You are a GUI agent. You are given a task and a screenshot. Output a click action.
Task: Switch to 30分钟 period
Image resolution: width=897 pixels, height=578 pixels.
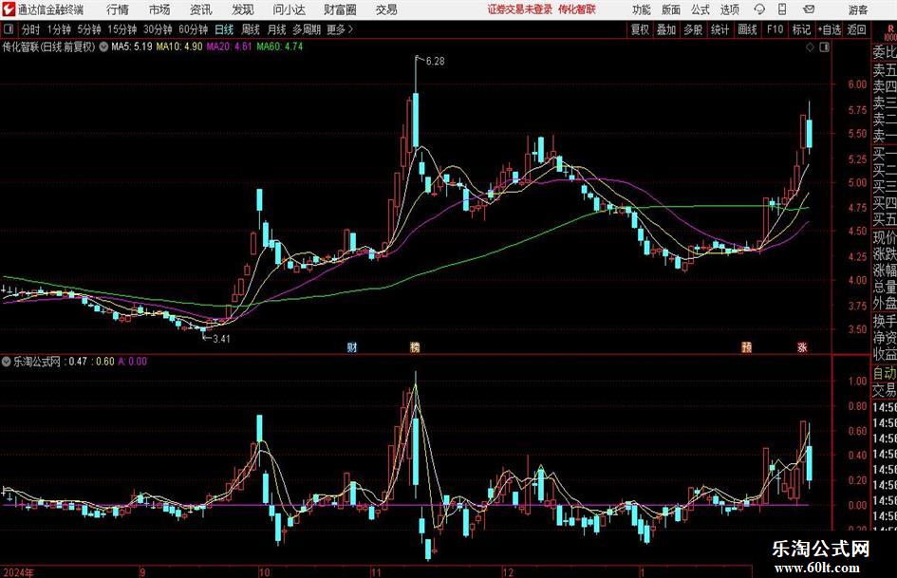(158, 29)
